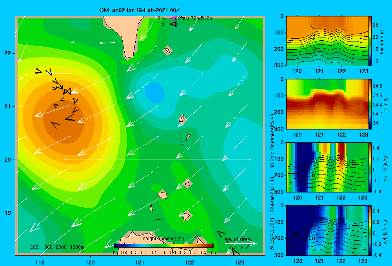392x266 pixels.
Task: Click the 0.5 tick on height anomaly scale
Action: point(213,253)
